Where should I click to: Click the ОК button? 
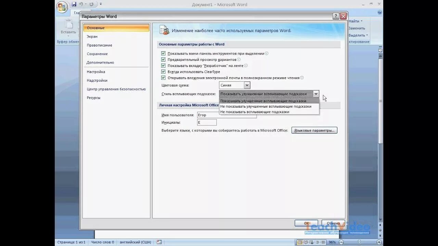(x=306, y=223)
